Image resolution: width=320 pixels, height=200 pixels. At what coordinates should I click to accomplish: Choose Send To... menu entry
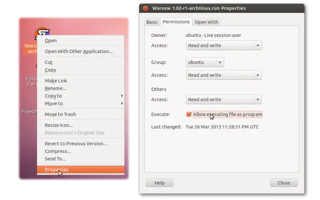pos(81,159)
